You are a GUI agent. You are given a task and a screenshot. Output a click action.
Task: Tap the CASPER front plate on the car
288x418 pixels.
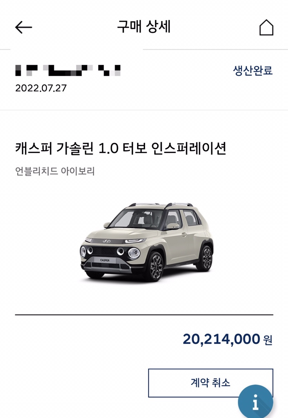click(x=104, y=260)
